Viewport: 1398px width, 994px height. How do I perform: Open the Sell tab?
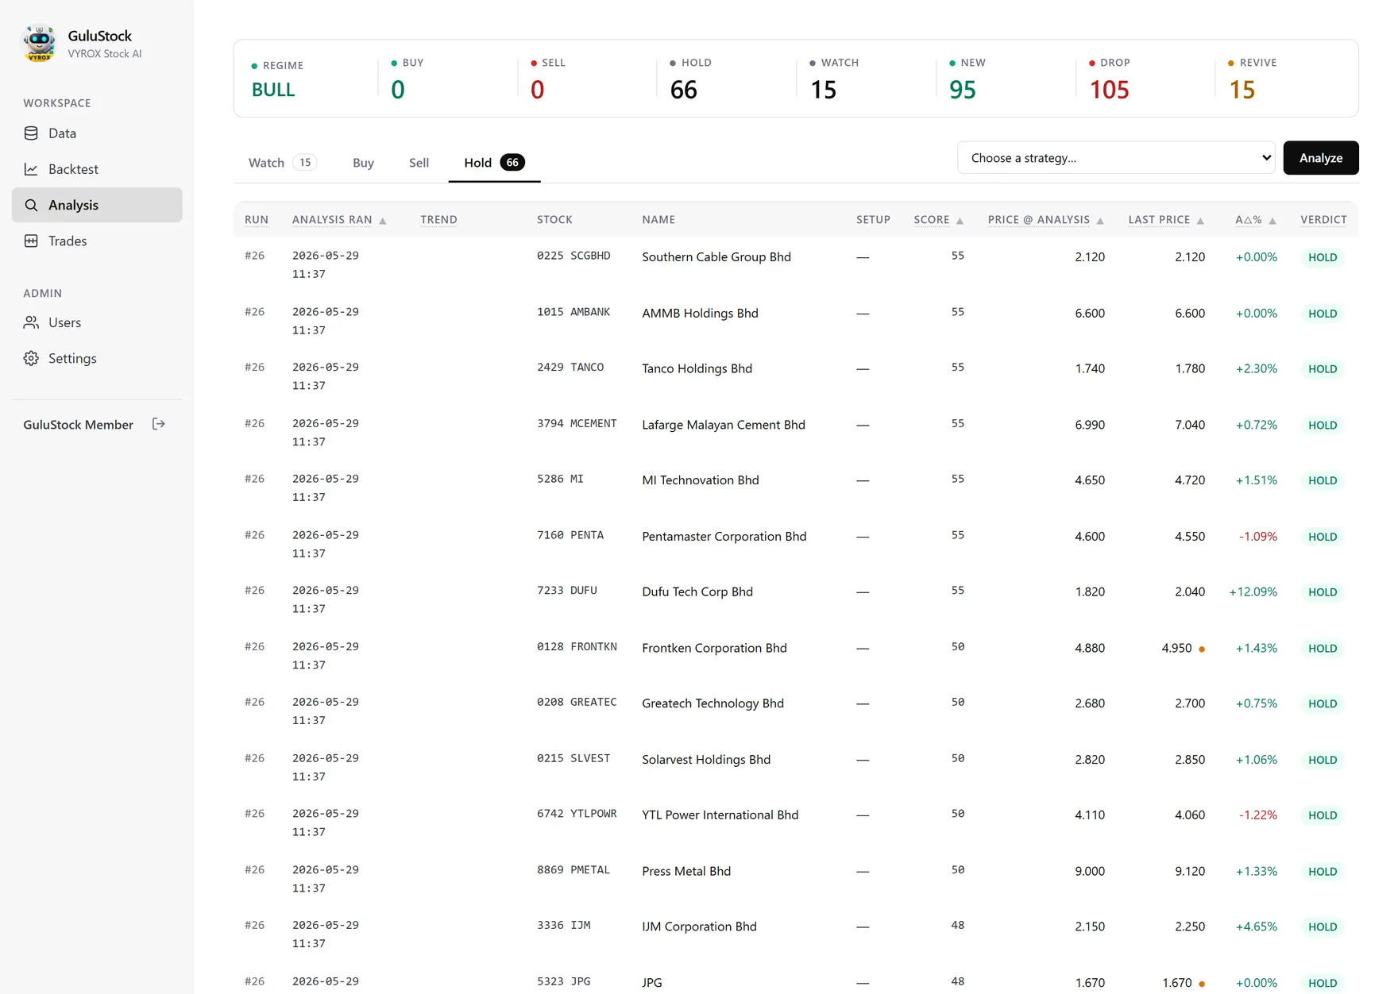(x=419, y=163)
